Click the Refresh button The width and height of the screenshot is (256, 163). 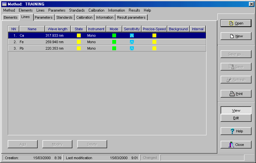coord(236,80)
